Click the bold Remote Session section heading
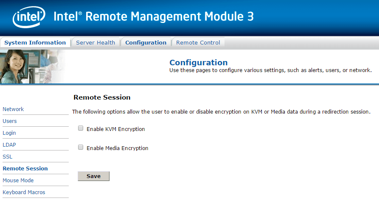Screen dimensions: 379x206 coord(102,97)
